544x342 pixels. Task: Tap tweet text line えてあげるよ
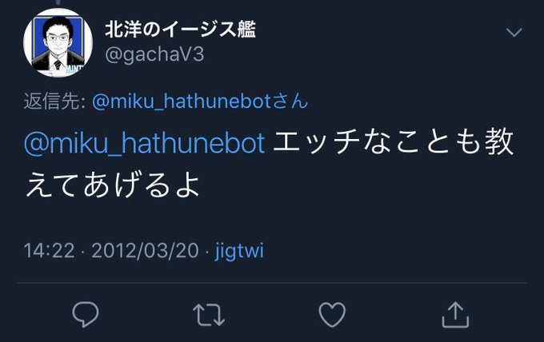pos(113,185)
